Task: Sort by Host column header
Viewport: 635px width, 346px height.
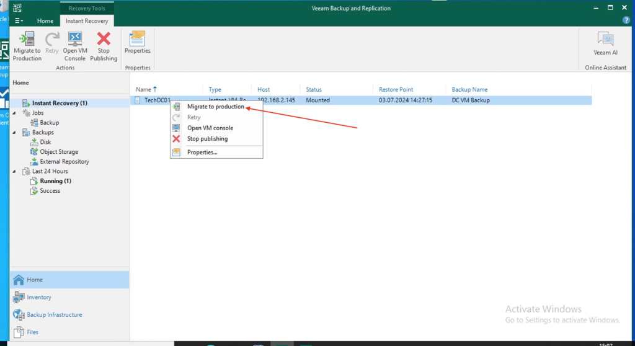Action: coord(264,89)
